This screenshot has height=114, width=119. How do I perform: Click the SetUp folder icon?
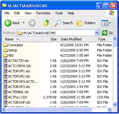tap(5, 50)
